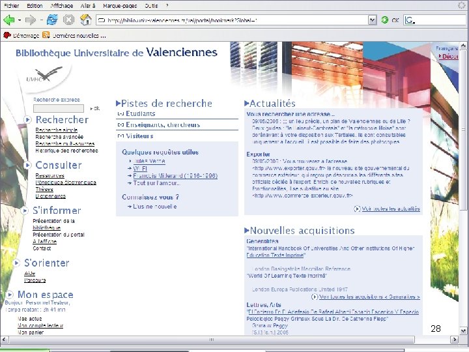Click the Google search engine icon
Image resolution: width=469 pixels, height=352 pixels.
pos(409,20)
